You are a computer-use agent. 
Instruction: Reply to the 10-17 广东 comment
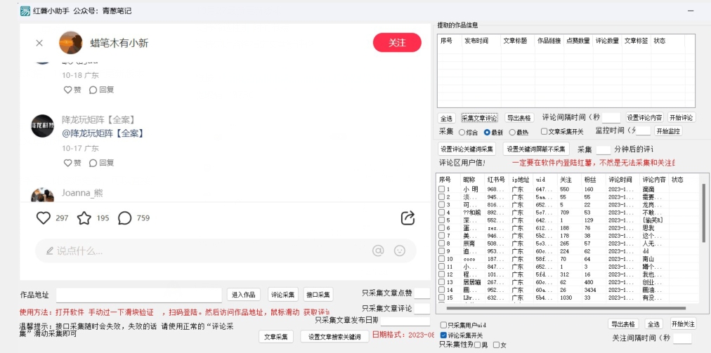coord(101,163)
